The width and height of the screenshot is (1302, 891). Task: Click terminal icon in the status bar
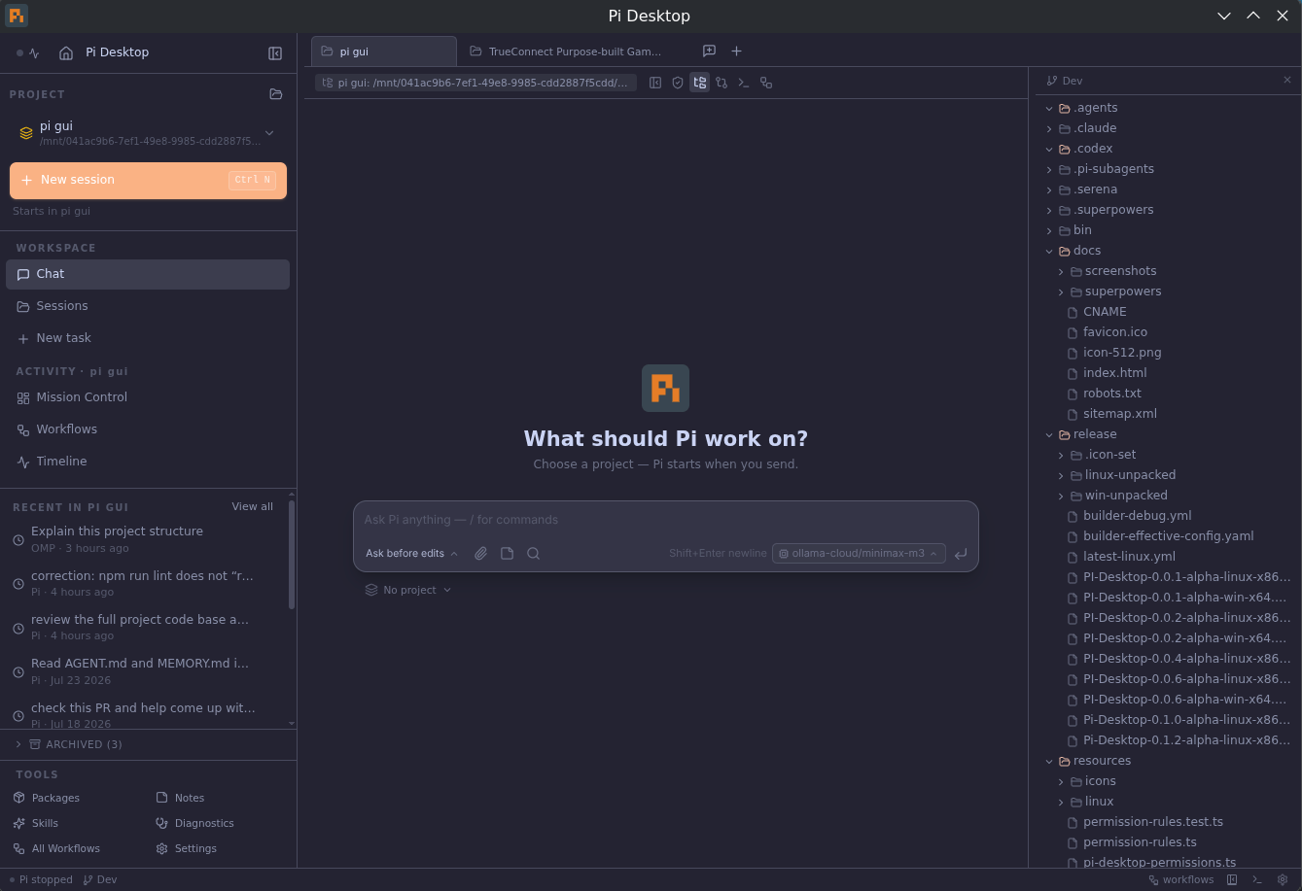[1257, 879]
